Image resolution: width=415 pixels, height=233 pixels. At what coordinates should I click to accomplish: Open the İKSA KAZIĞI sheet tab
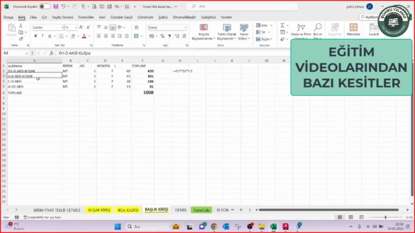click(128, 210)
